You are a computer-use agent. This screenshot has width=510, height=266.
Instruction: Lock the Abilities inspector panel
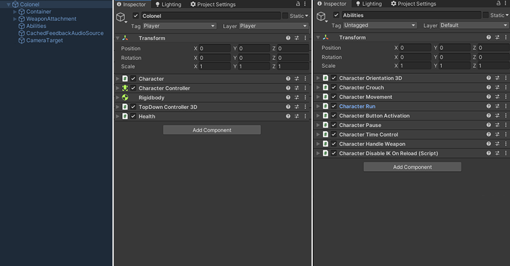[x=499, y=3]
